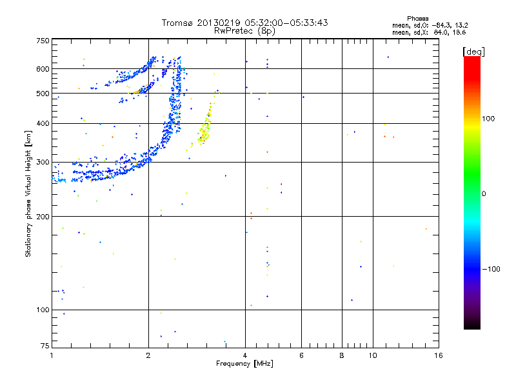Click the y-axis tick label '200'
516x387 pixels.
(43, 217)
